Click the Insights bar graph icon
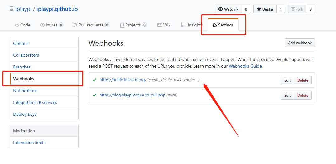Screen dimensions: 336x164 pos(184,25)
